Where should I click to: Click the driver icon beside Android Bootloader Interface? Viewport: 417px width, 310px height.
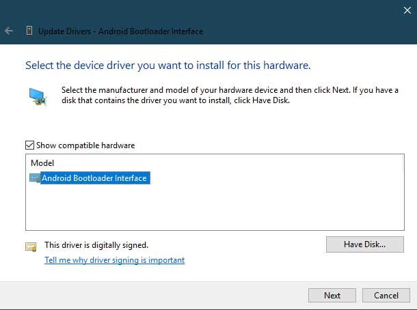35,178
